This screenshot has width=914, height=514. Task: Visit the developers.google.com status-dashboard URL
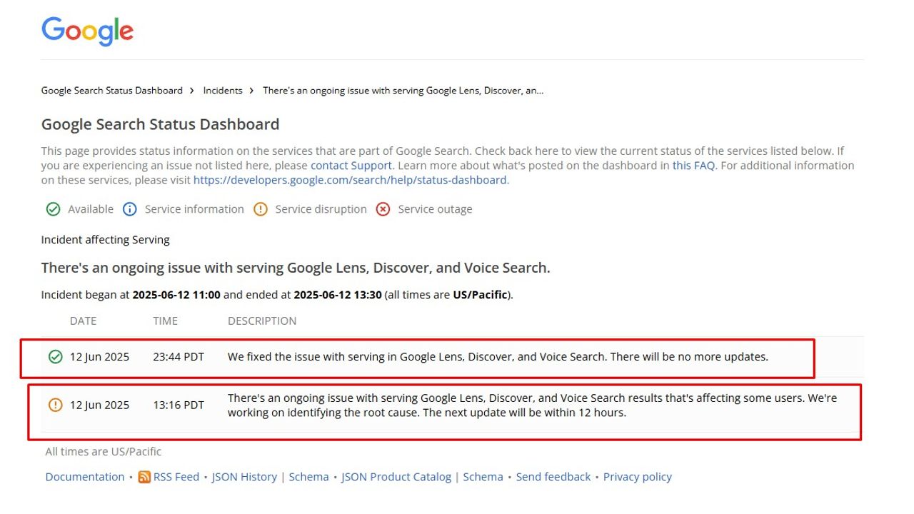tap(351, 180)
